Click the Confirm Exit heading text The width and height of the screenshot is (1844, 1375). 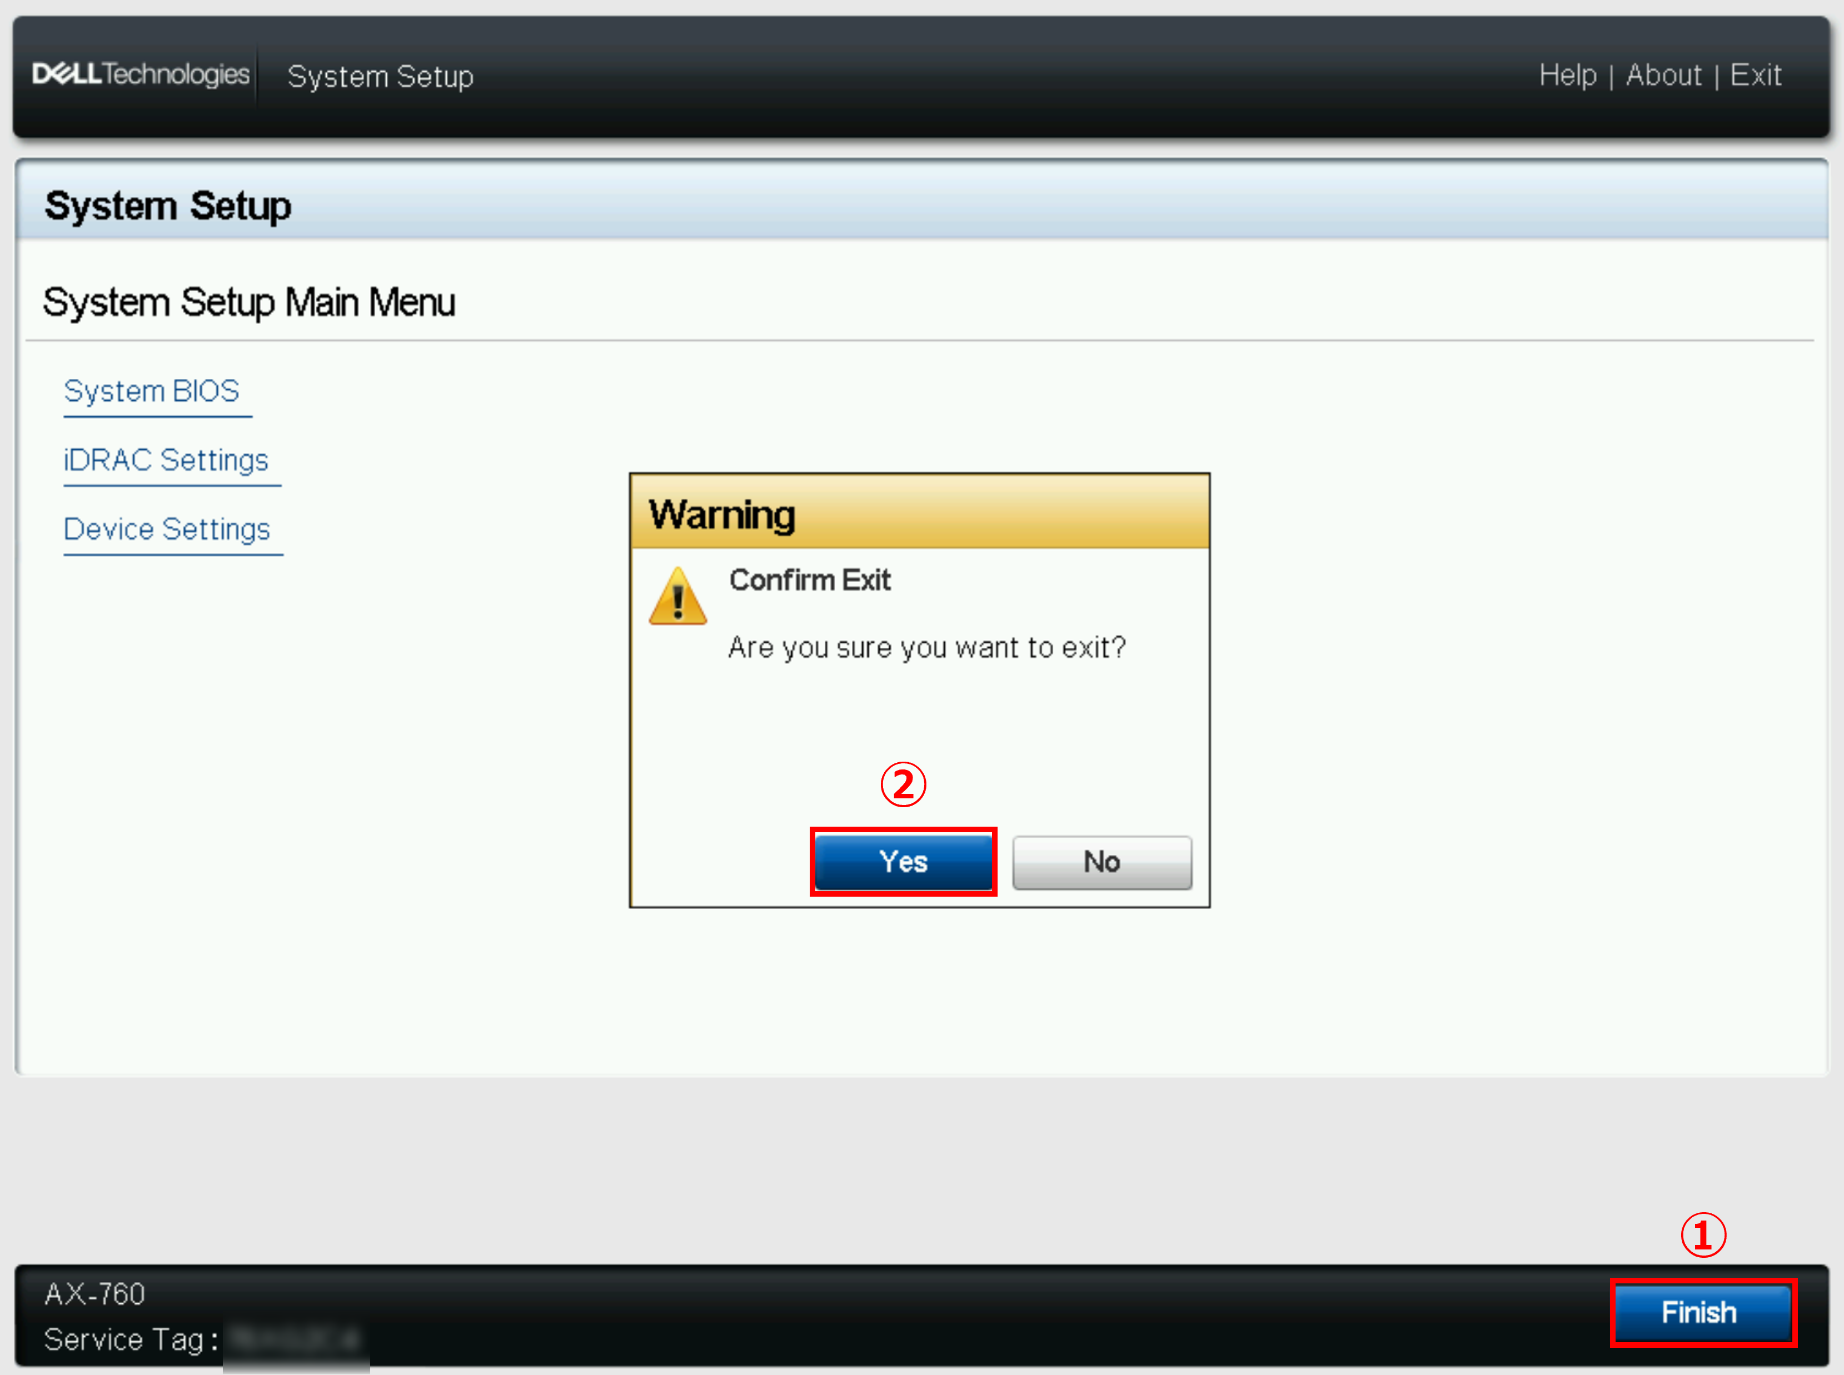point(809,580)
